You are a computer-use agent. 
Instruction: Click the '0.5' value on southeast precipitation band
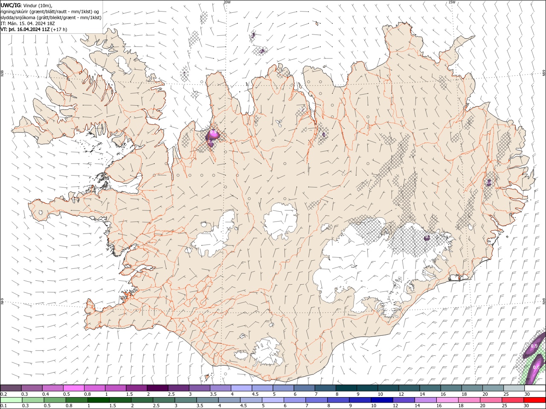[534, 346]
